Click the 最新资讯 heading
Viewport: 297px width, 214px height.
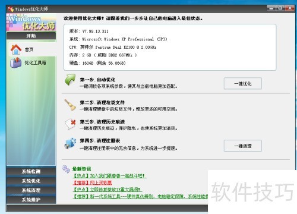click(x=81, y=169)
